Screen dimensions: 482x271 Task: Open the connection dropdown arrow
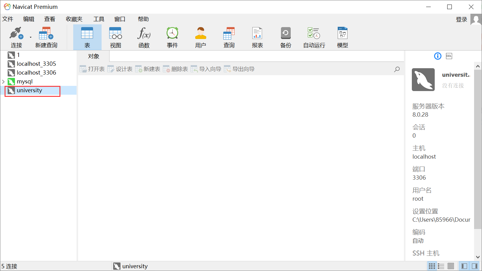pyautogui.click(x=31, y=37)
